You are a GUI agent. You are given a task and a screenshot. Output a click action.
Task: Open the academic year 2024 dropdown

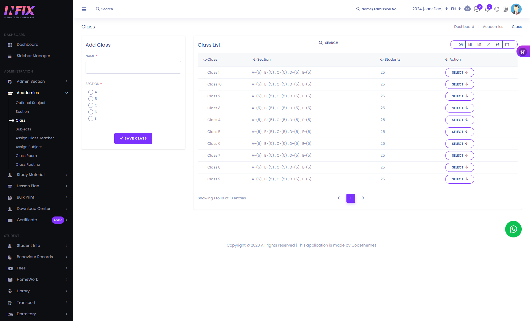coord(430,9)
